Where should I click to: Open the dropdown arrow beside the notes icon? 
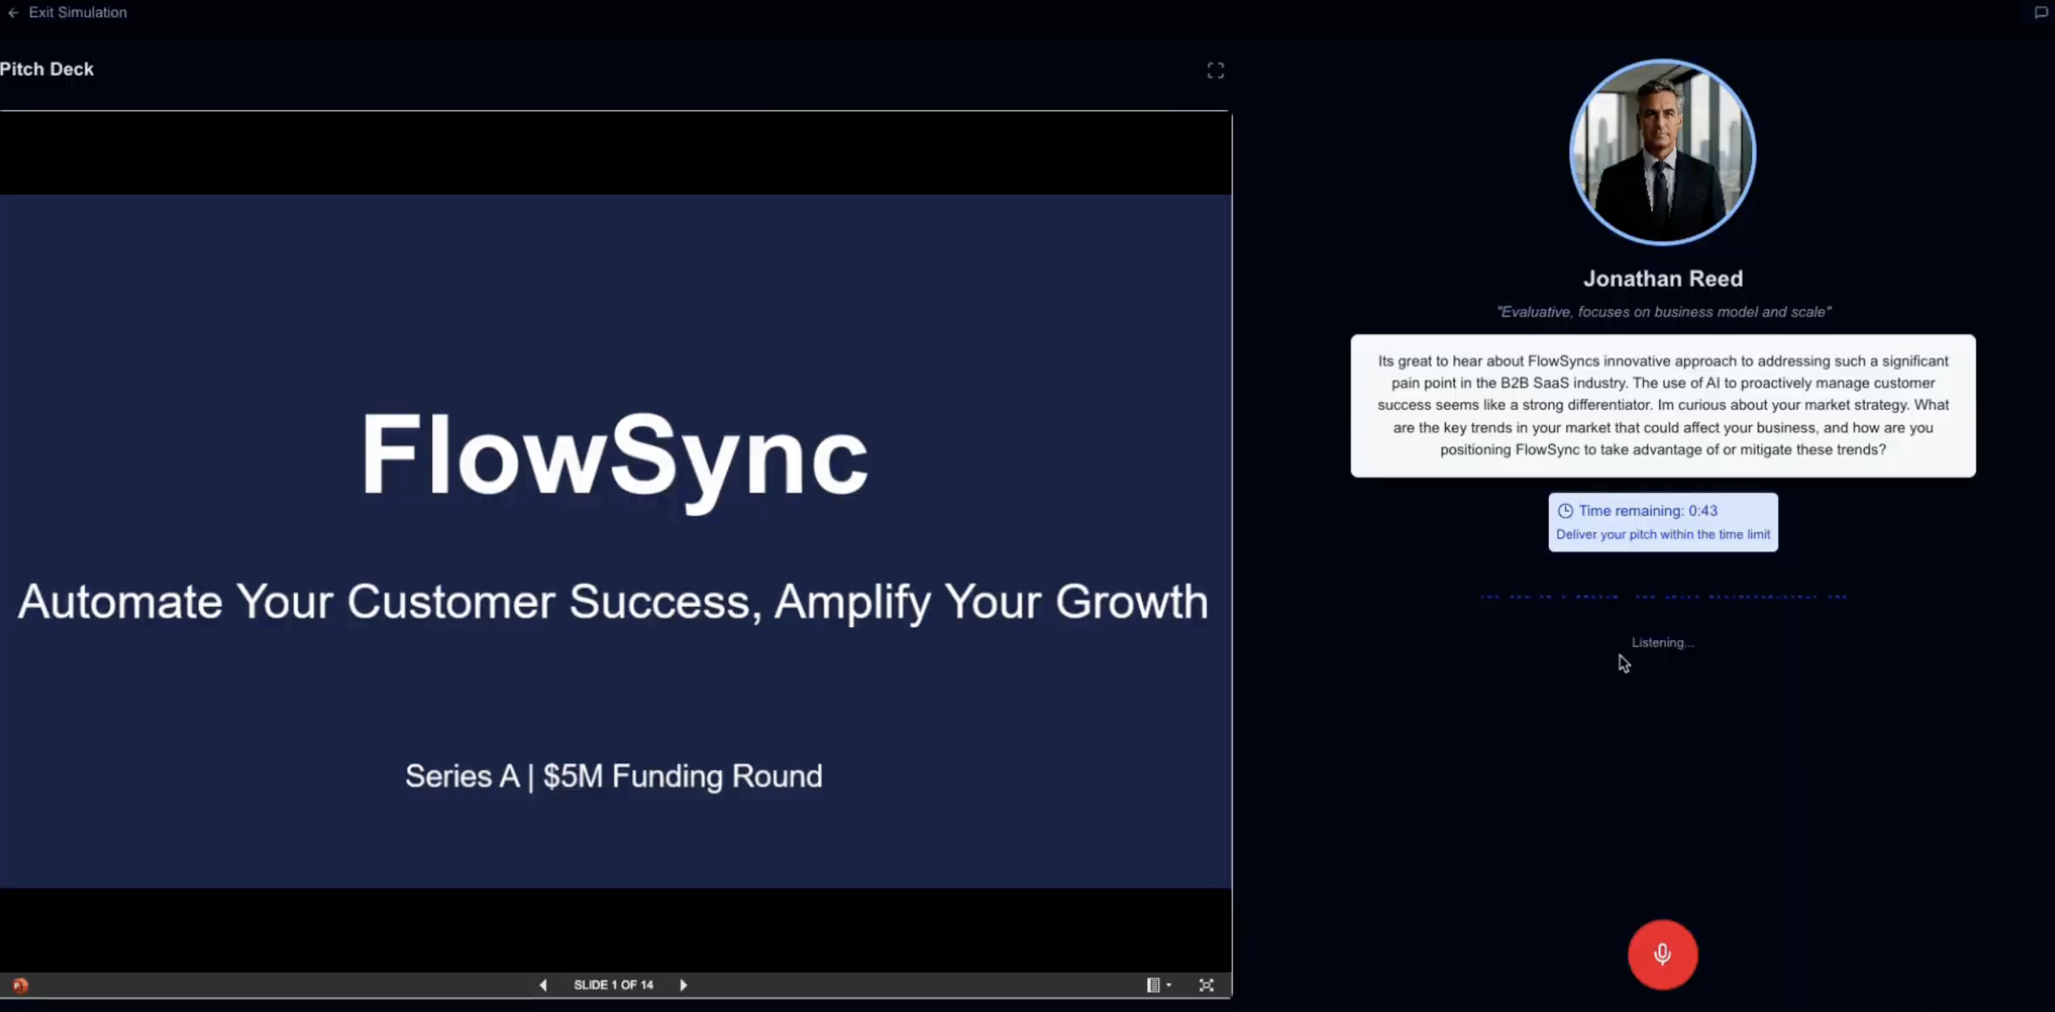tap(1167, 985)
